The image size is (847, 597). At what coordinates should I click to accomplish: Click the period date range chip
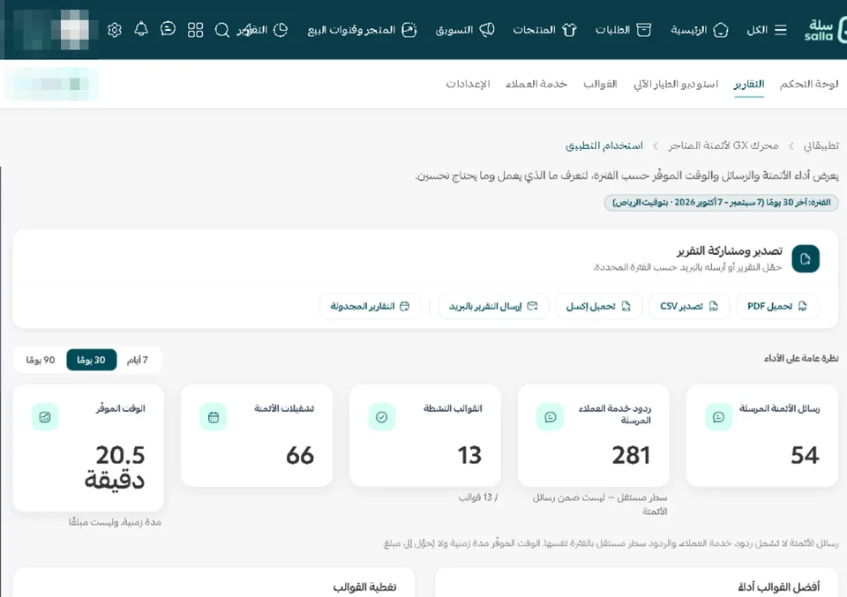[721, 203]
